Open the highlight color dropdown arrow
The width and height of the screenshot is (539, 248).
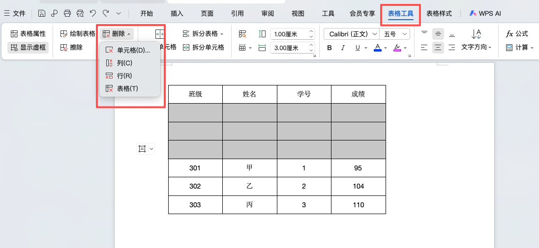point(405,48)
